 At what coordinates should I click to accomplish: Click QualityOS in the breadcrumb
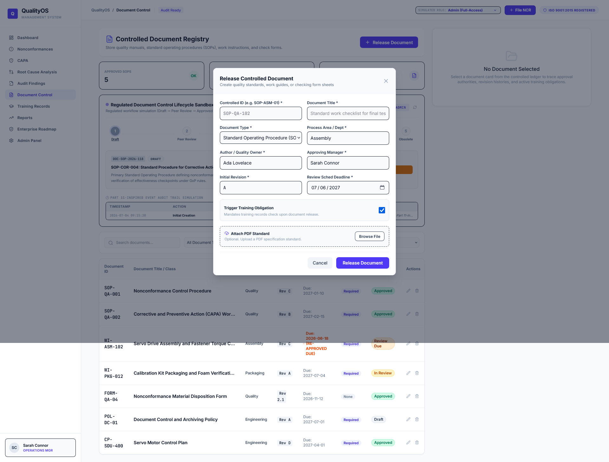(101, 10)
